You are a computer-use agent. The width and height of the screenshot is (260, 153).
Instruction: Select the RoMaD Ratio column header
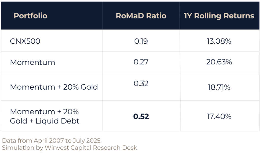click(141, 16)
